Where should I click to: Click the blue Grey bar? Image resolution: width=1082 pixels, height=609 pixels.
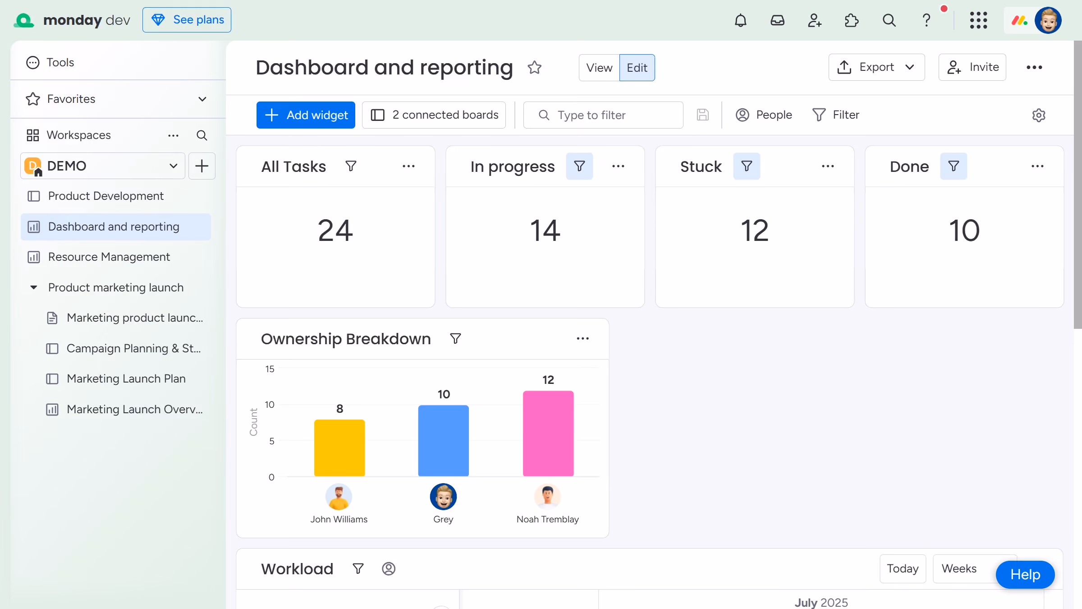pyautogui.click(x=443, y=440)
